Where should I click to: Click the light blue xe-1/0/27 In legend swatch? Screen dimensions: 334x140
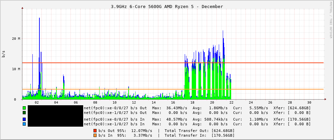(24, 124)
